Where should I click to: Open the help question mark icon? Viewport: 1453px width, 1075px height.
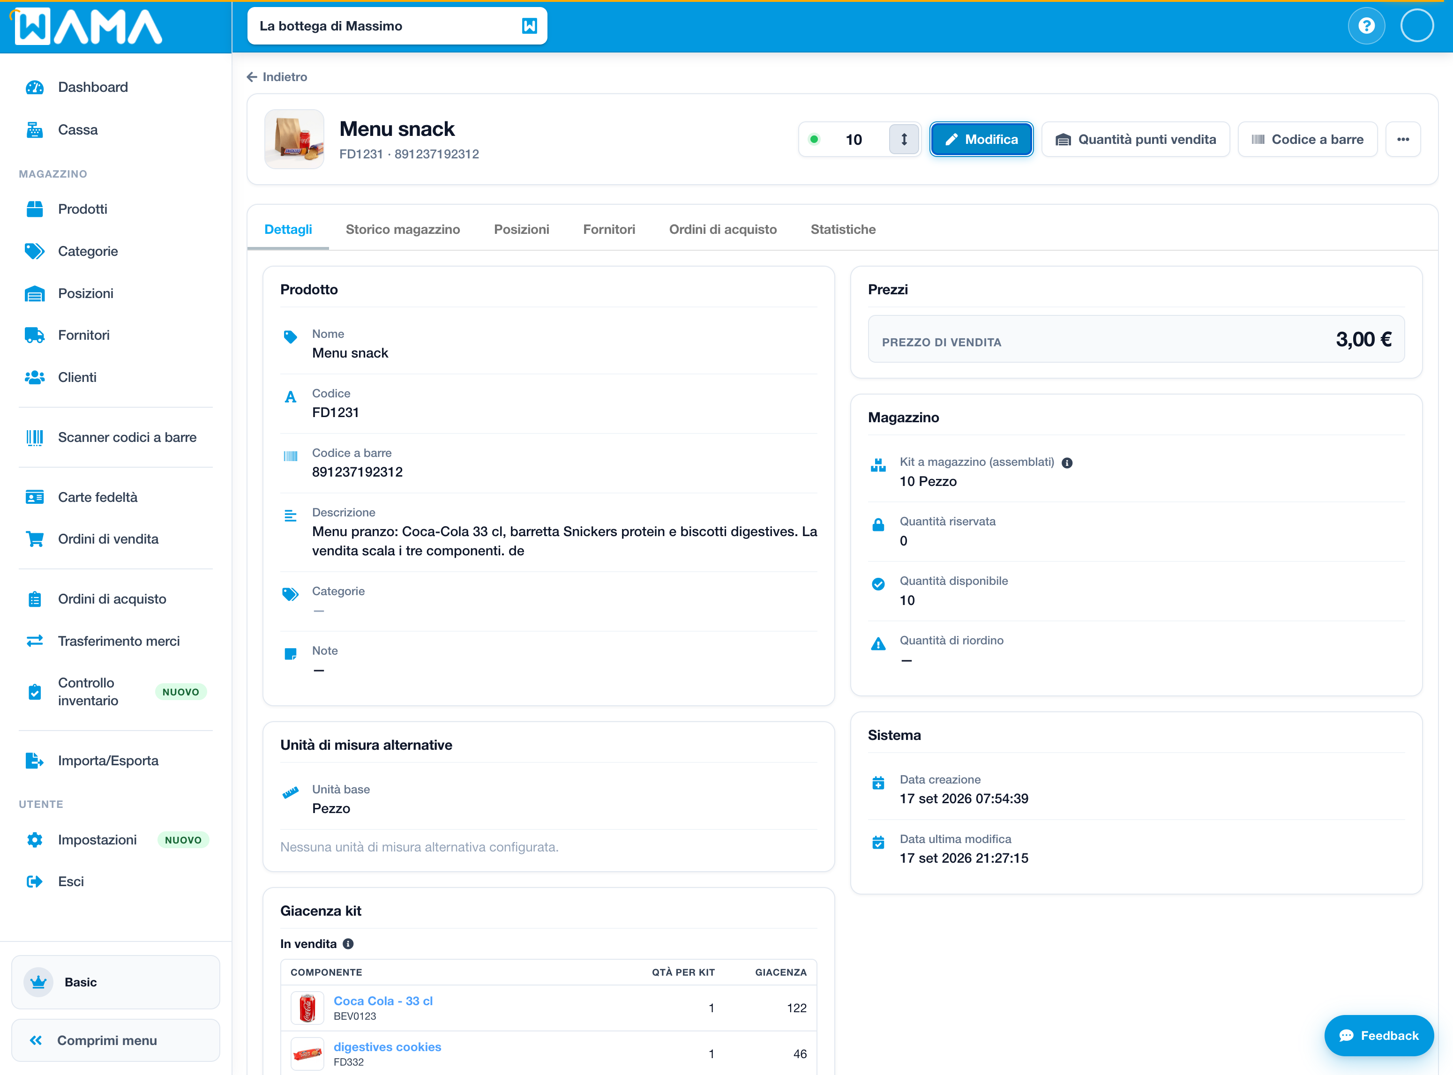click(x=1366, y=26)
